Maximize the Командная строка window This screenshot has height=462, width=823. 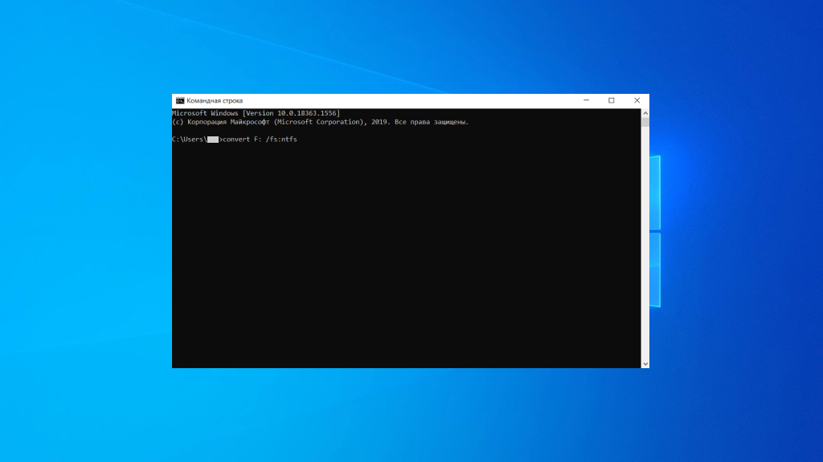(x=611, y=100)
